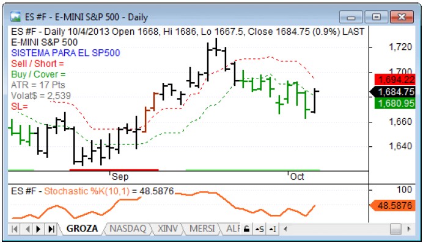423x243 pixels.
Task: Click the E-MINI S&P 500 chart title line
Action: click(44, 42)
